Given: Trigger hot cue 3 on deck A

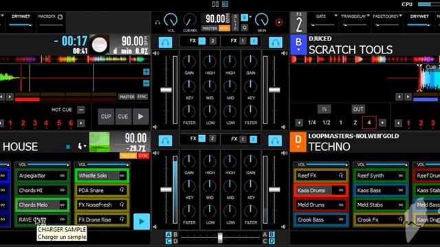Looking at the screenshot, I should pos(35,123).
